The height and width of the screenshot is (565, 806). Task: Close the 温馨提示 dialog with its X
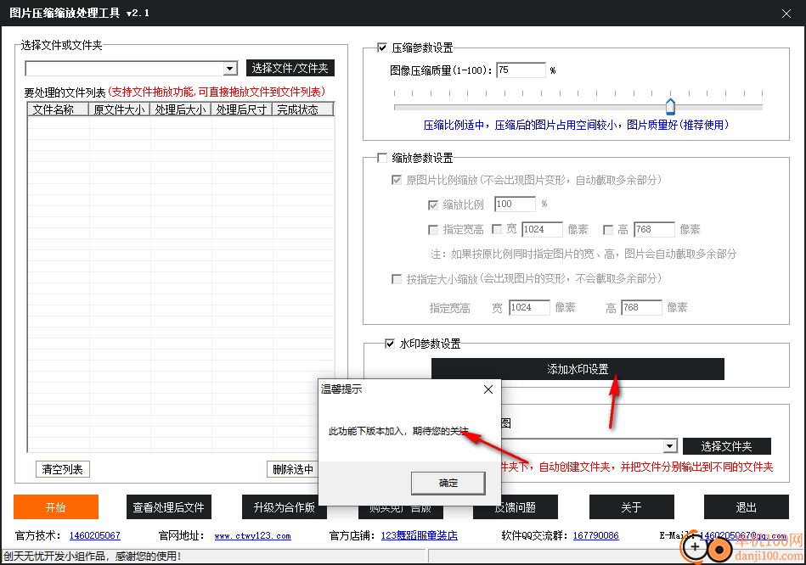tap(488, 389)
